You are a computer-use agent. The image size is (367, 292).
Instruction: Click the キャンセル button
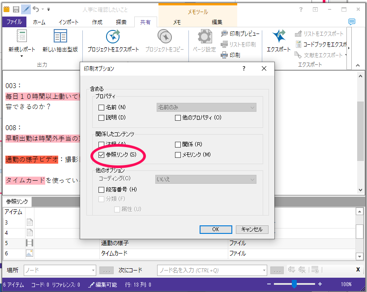coord(252,229)
